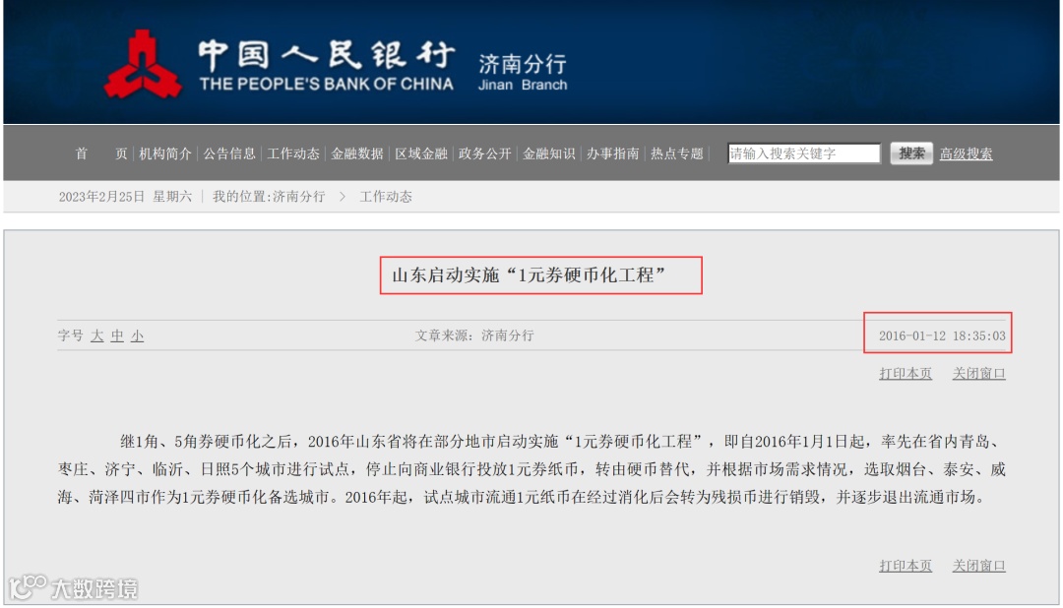Click the article title 山东启动实施“1元券硬币化工程”
Image resolution: width=1063 pixels, height=608 pixels.
coord(529,275)
